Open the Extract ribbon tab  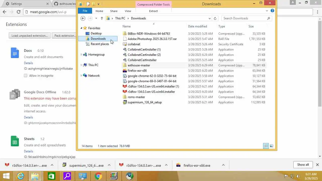[x=153, y=11]
